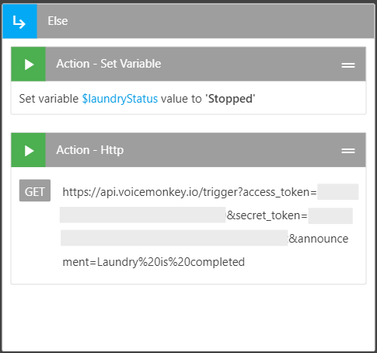Click the &announce text in the URL
Viewport: 377px width, 353px height.
tap(319, 239)
